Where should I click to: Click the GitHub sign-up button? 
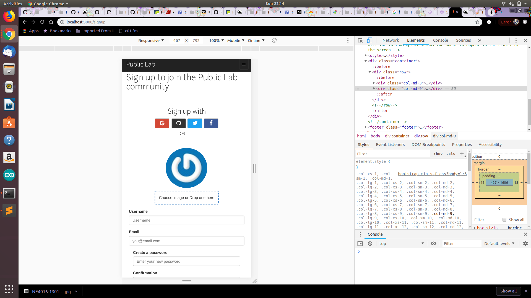pos(179,123)
